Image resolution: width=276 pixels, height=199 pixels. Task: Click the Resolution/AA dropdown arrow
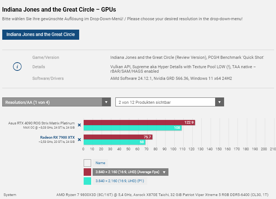[106, 102]
